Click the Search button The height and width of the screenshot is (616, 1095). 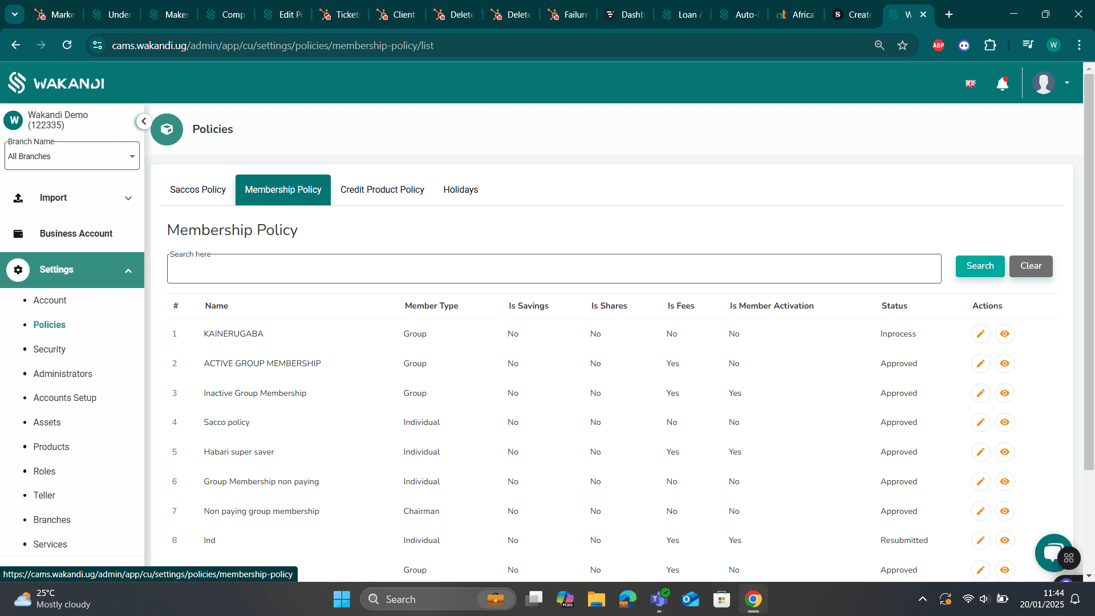tap(980, 266)
